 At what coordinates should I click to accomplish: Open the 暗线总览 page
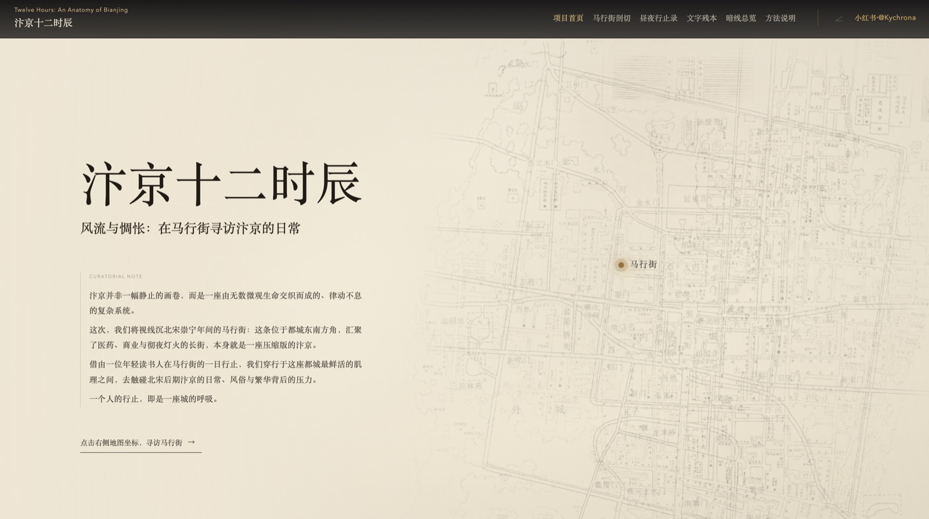click(741, 18)
